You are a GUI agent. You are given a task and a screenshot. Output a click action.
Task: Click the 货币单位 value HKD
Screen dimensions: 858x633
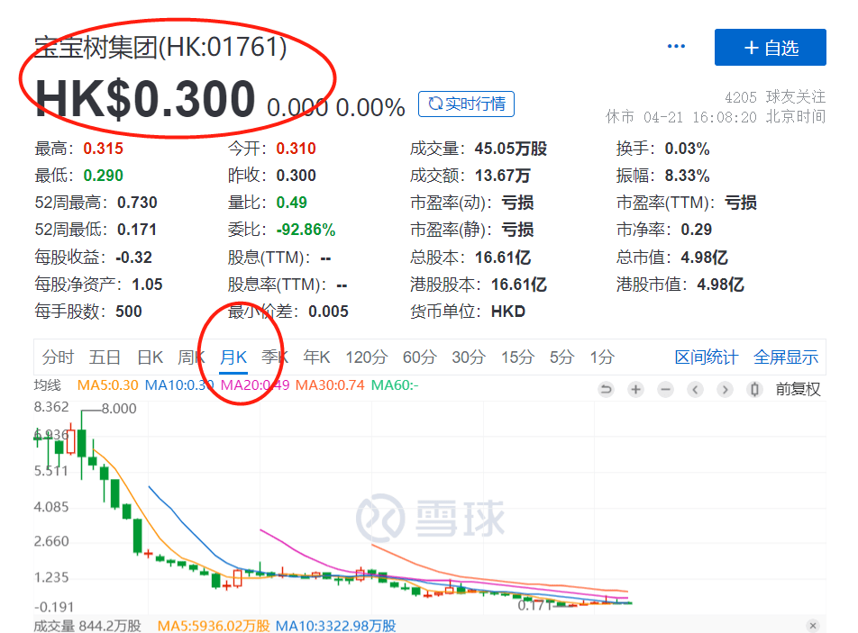point(507,311)
